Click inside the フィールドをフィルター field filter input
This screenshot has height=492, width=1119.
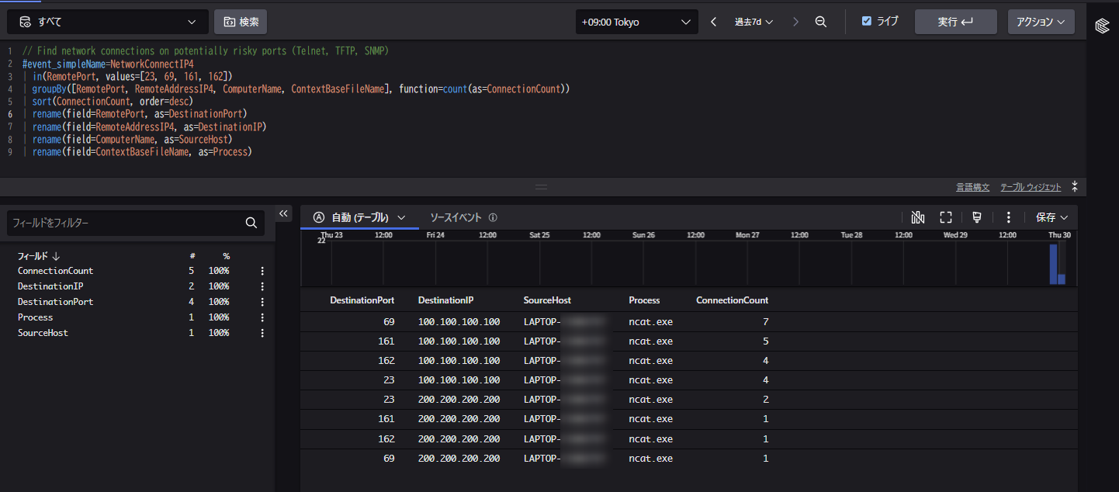pyautogui.click(x=124, y=223)
